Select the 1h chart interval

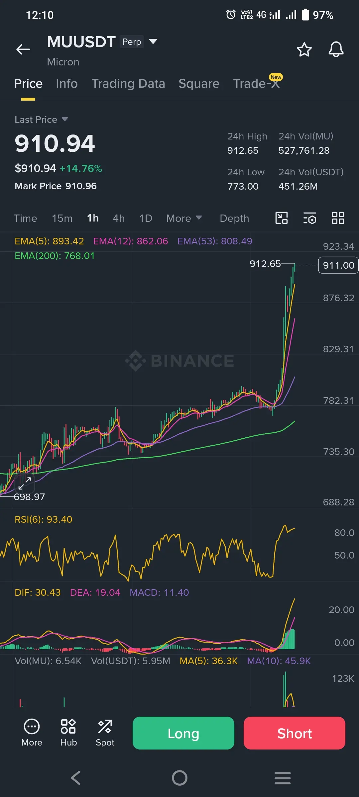coord(93,218)
